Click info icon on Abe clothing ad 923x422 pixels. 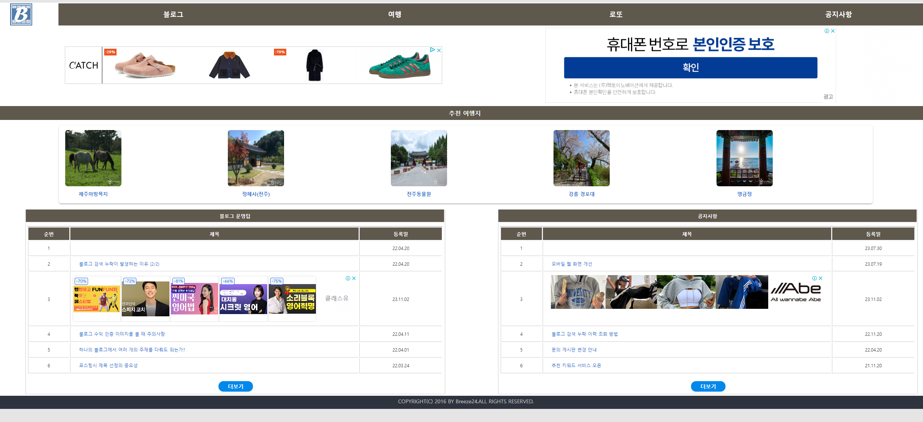point(814,278)
